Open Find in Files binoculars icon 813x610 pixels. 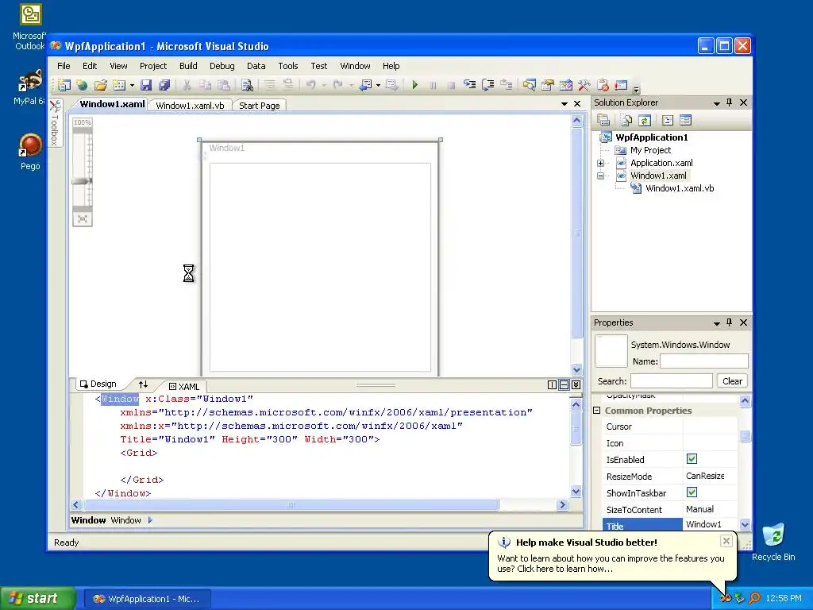point(248,85)
